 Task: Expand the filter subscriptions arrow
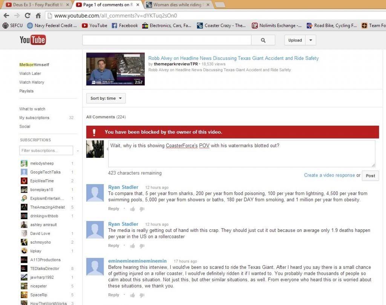(x=78, y=151)
